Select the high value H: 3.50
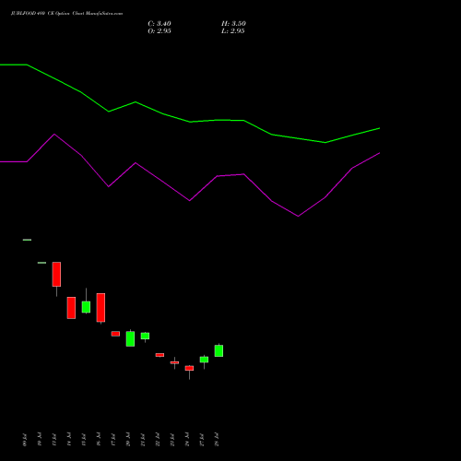The width and height of the screenshot is (461, 461). point(233,24)
